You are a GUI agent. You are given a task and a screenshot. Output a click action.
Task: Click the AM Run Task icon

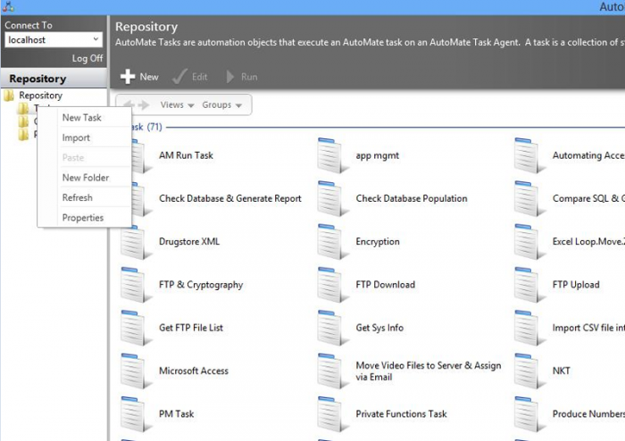tap(137, 156)
